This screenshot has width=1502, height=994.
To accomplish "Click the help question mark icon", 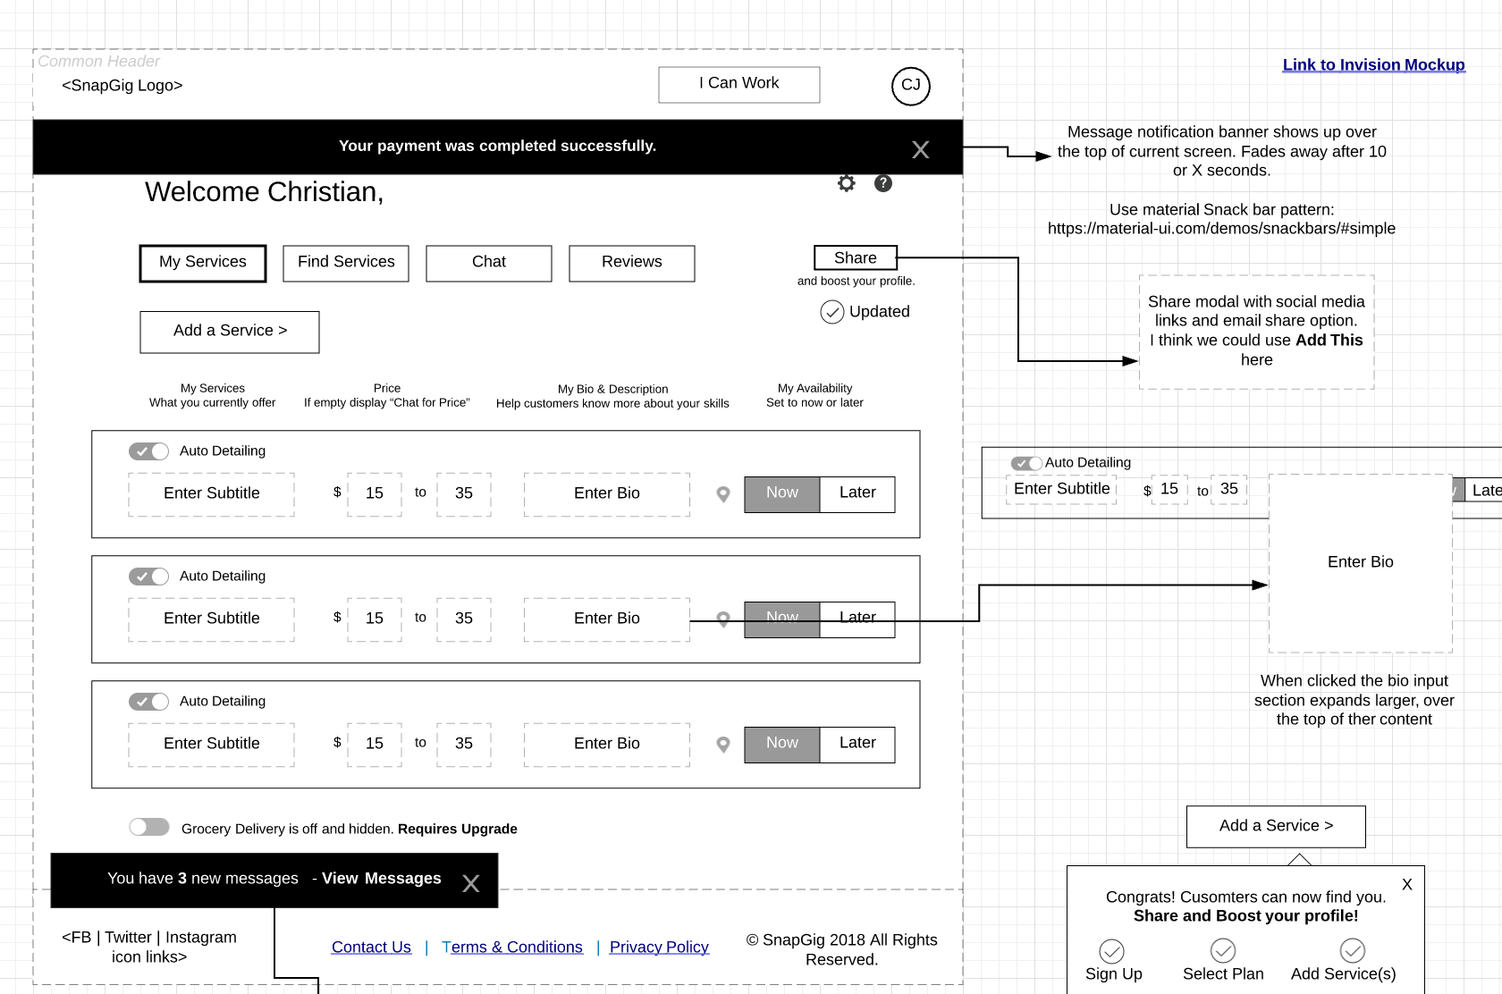I will (883, 183).
